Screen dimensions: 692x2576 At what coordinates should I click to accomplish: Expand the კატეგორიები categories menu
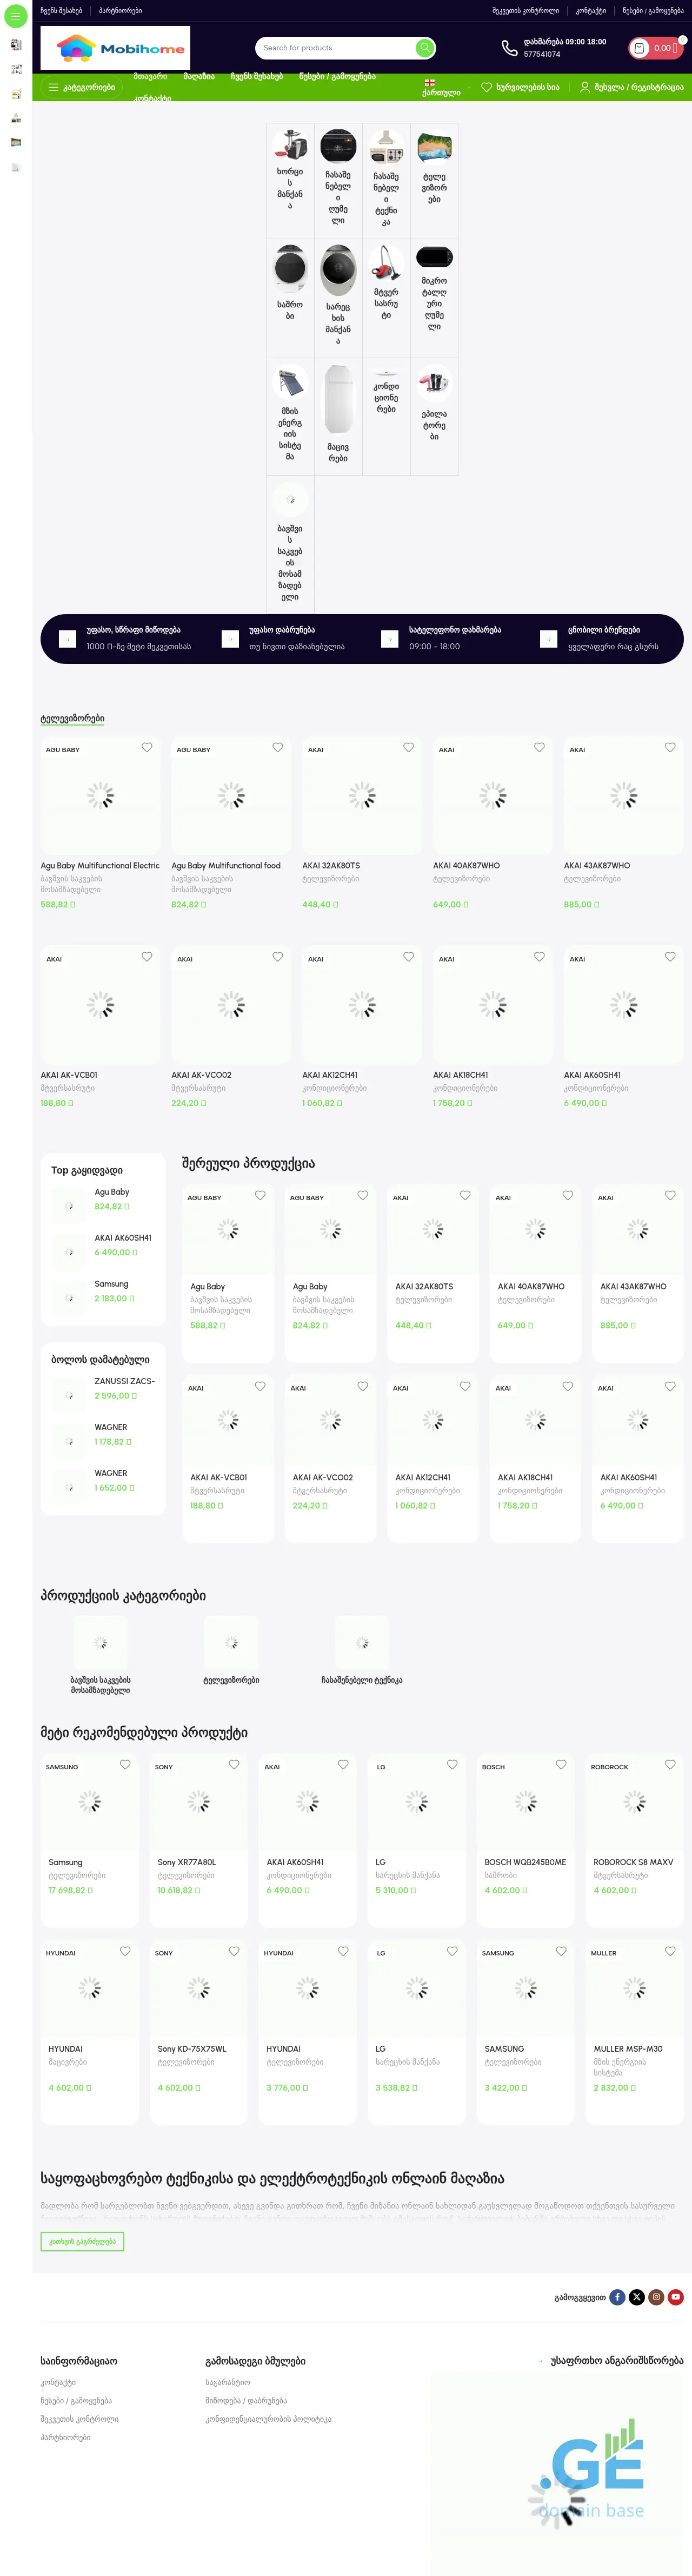click(82, 87)
